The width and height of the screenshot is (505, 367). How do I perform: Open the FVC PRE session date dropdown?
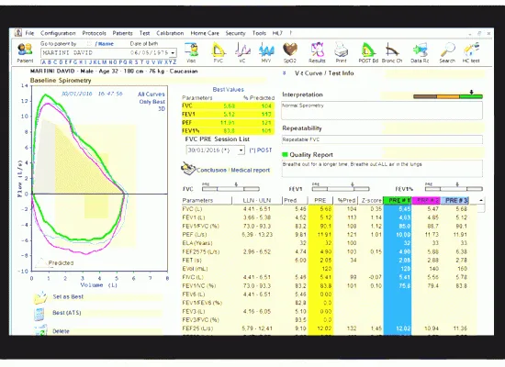tap(241, 150)
